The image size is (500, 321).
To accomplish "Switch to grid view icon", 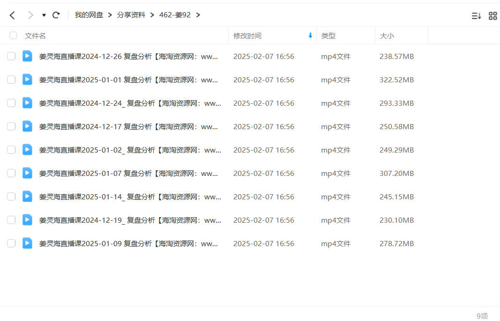I will click(493, 15).
